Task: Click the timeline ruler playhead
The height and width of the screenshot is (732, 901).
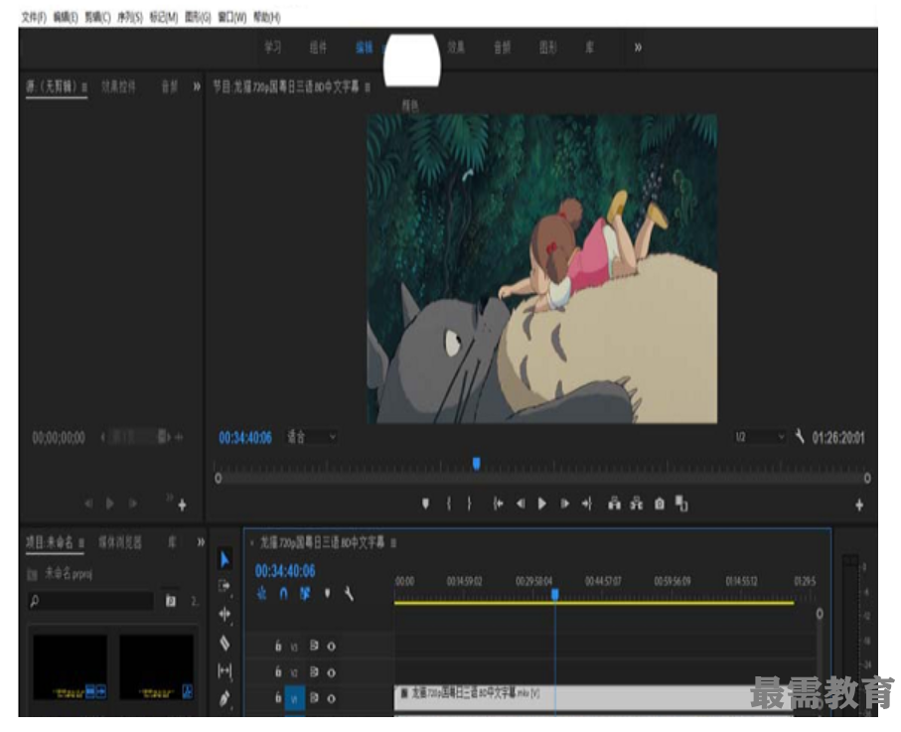Action: click(x=555, y=595)
